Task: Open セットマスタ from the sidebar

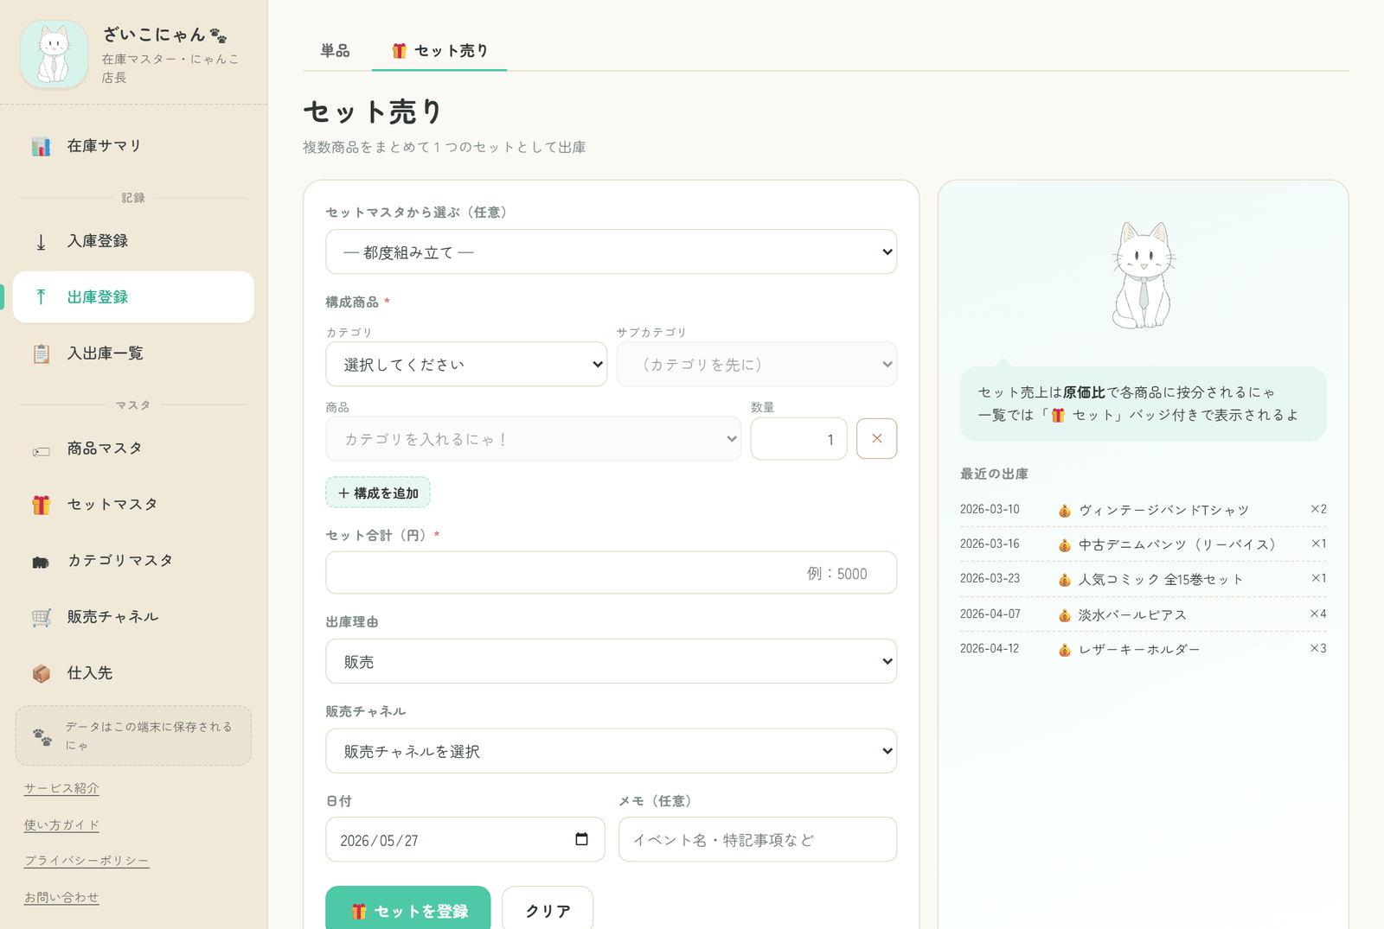Action: coord(133,505)
